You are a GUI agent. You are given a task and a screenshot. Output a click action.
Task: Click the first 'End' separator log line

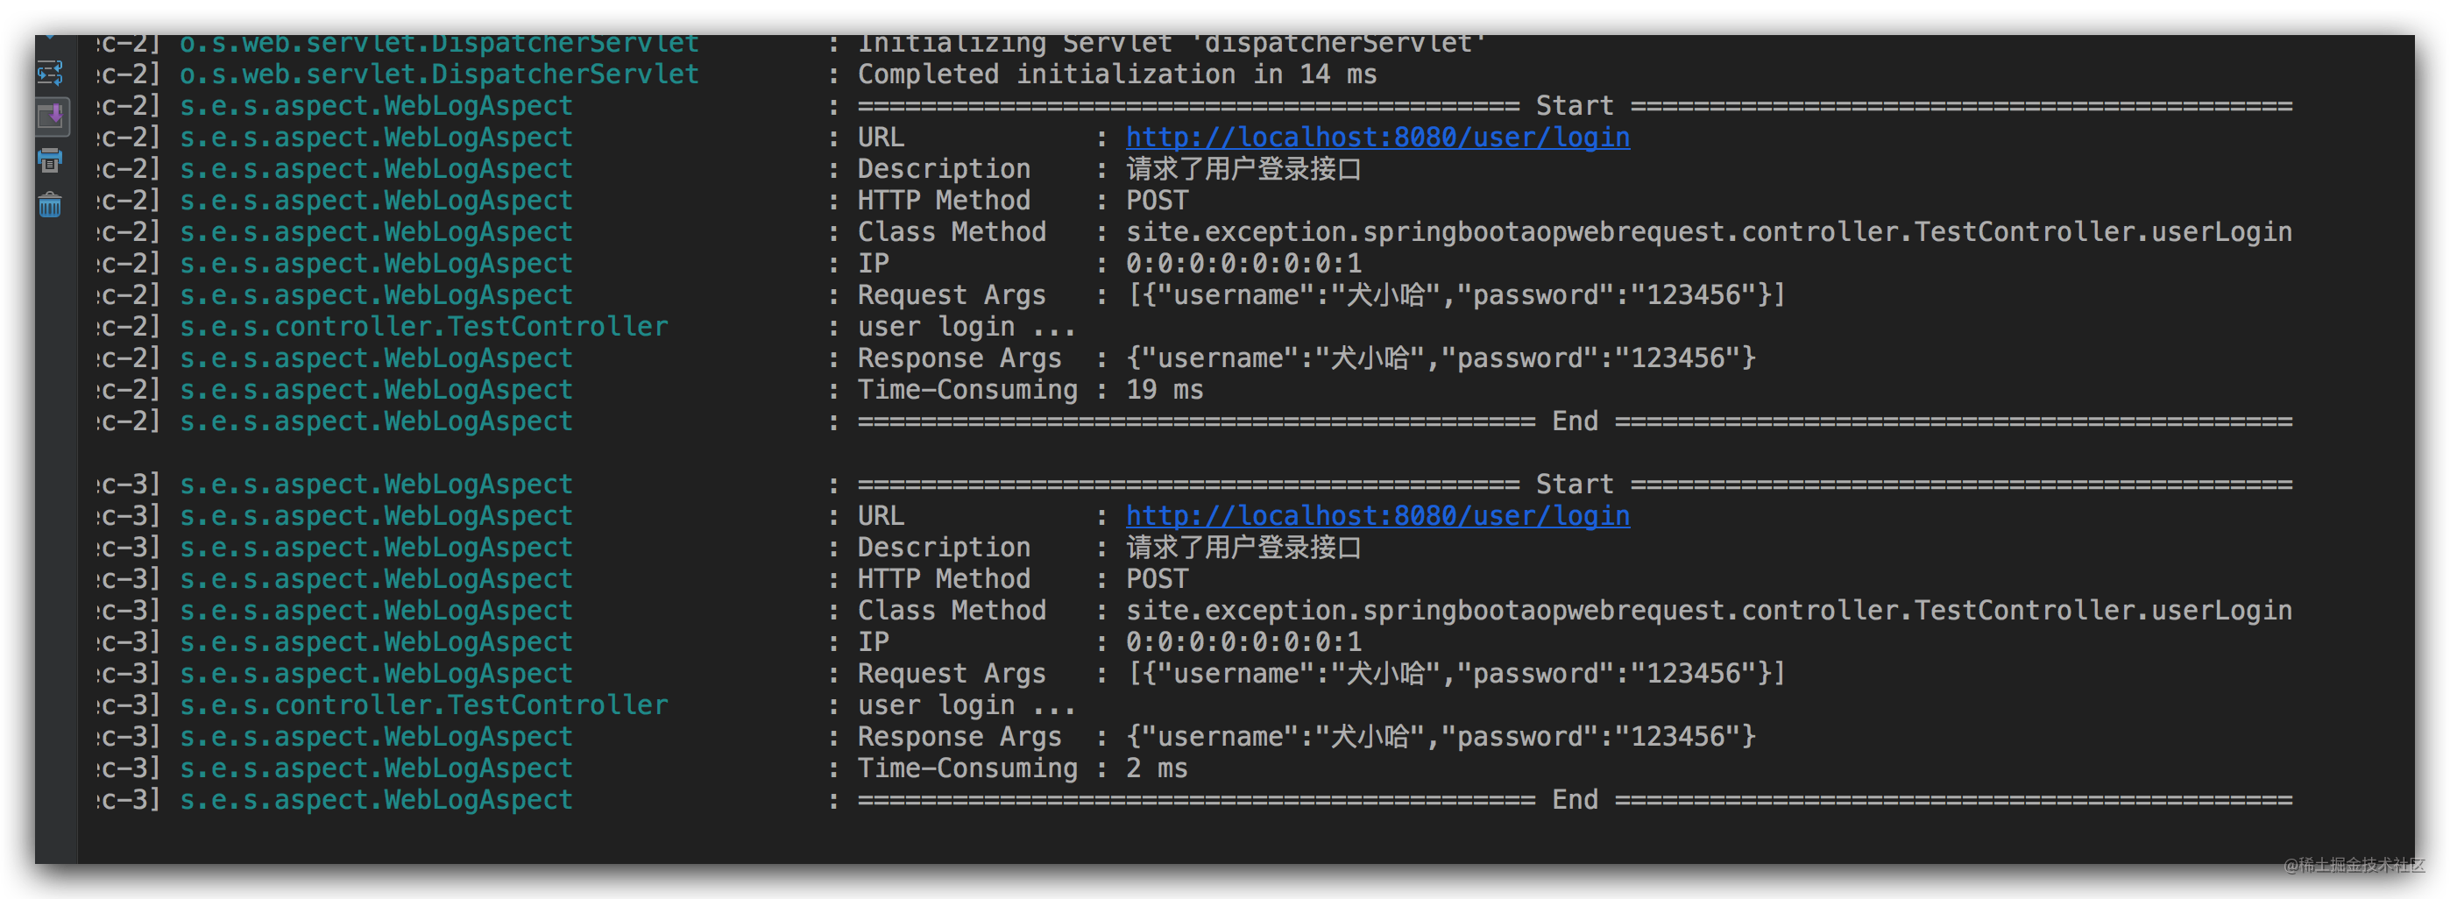point(1575,421)
